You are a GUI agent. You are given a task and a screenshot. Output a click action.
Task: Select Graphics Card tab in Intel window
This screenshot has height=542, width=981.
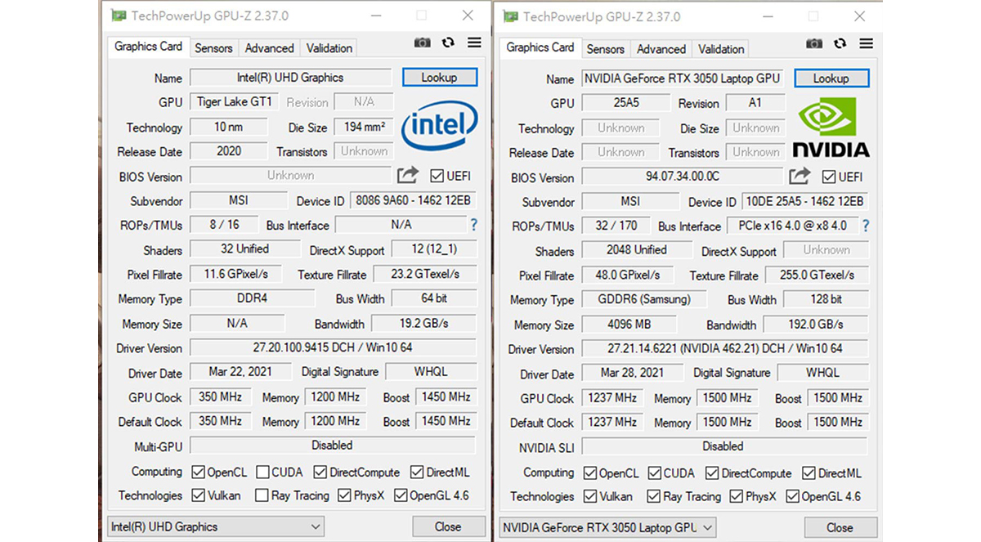click(149, 47)
